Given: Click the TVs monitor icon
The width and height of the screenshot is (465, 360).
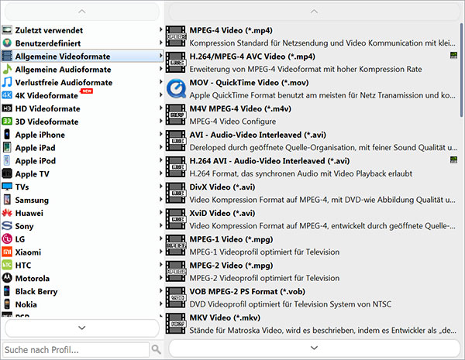Looking at the screenshot, I should pos(7,187).
